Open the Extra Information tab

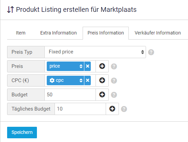(x=59, y=33)
